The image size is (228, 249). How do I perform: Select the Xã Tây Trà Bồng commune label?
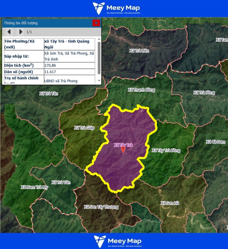coord(166,151)
